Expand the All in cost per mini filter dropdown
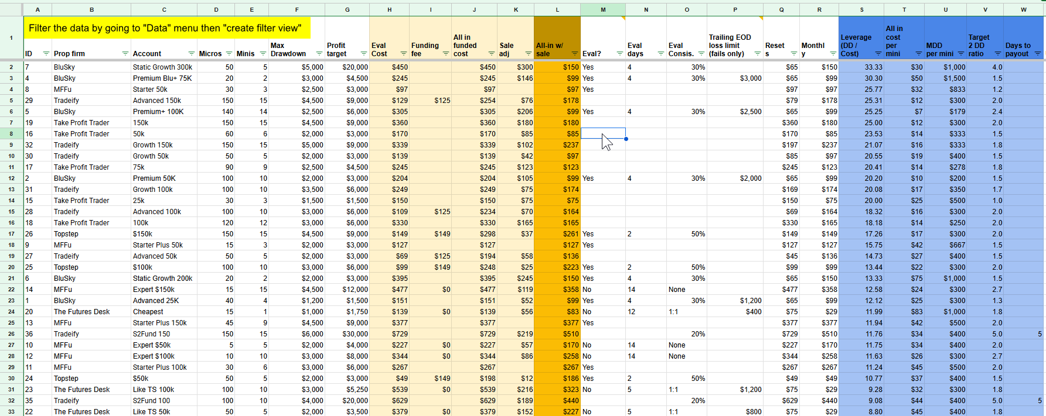The width and height of the screenshot is (1046, 416). point(918,53)
